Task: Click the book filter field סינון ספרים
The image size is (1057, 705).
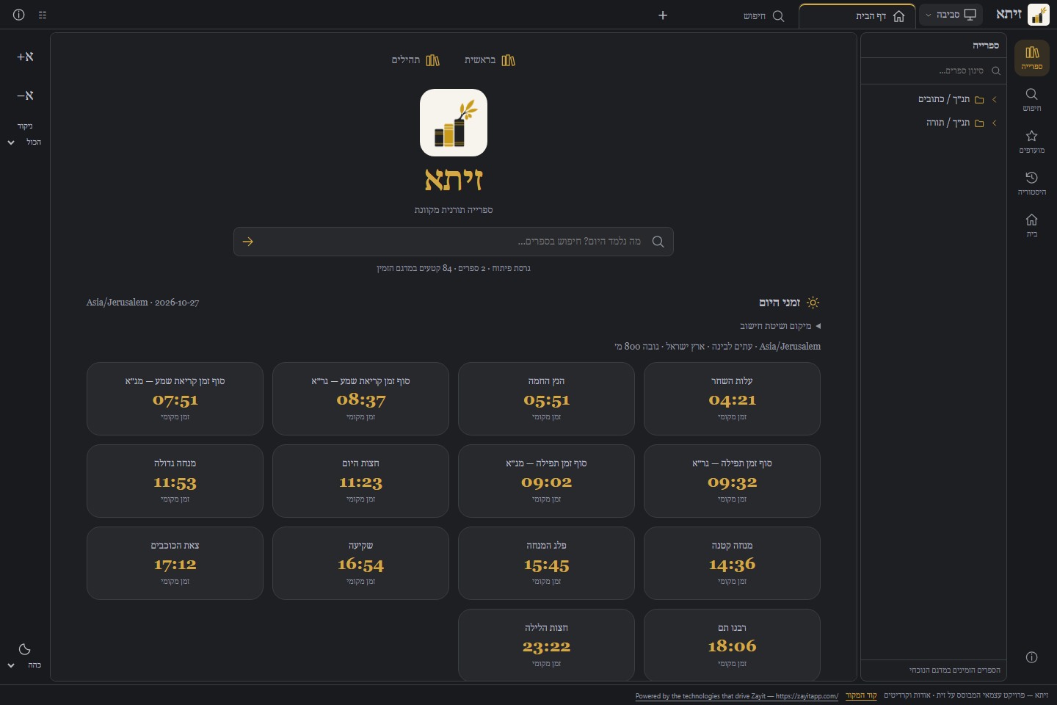Action: [x=934, y=71]
